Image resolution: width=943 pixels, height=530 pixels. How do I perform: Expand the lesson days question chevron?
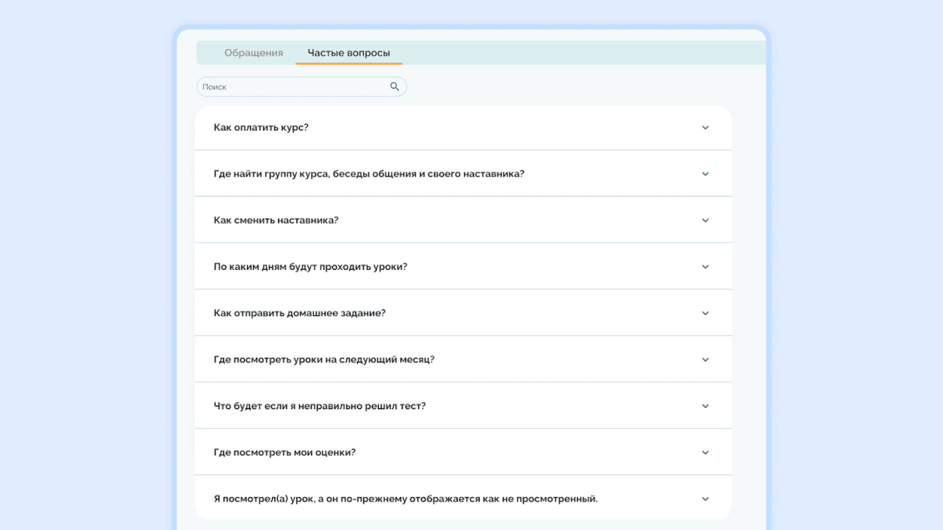coord(705,267)
